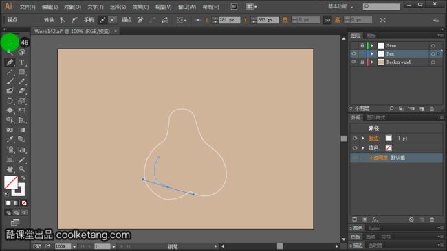Select the Paintbrush tool
Viewport: 447px width, 251px height.
[10, 82]
